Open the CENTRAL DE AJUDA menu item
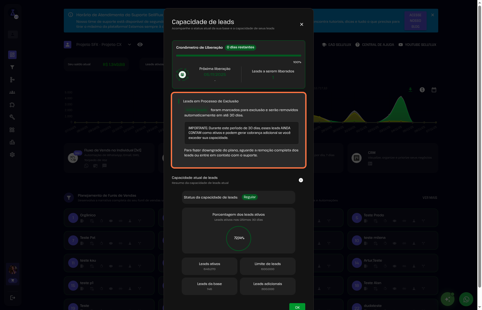This screenshot has width=482, height=310. click(x=375, y=45)
